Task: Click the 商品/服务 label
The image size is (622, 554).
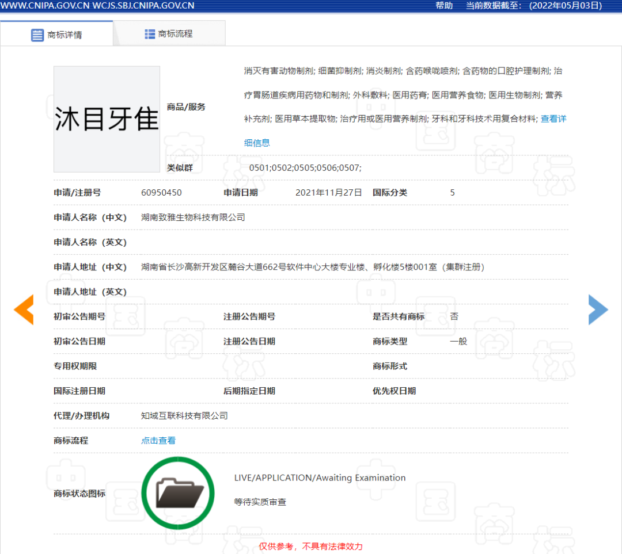Action: tap(186, 107)
